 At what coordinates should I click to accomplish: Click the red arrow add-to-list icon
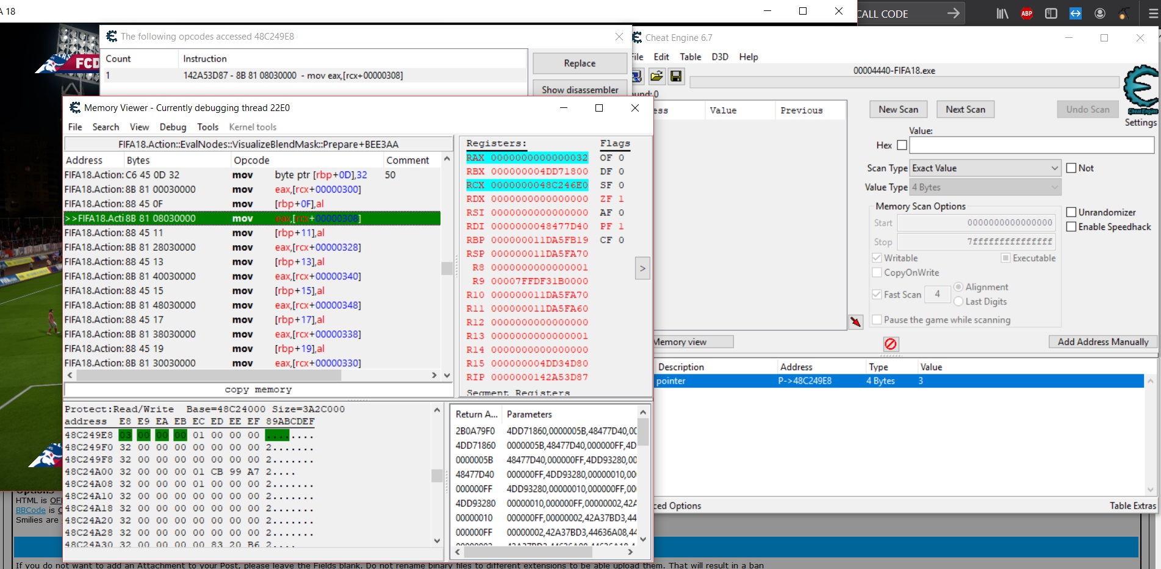tap(856, 321)
